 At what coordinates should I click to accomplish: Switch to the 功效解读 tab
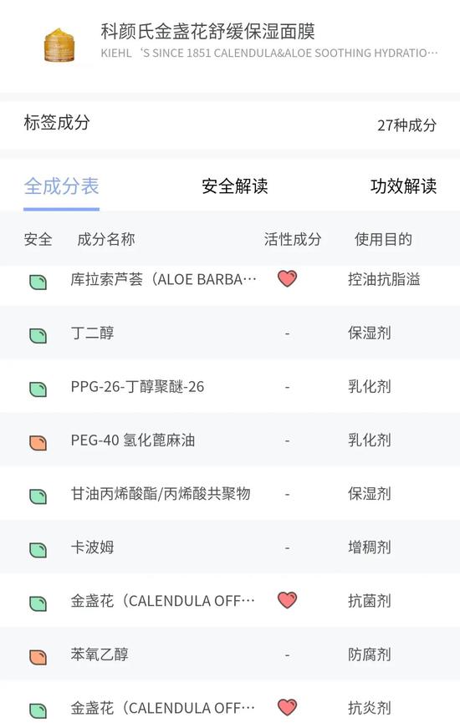point(403,186)
